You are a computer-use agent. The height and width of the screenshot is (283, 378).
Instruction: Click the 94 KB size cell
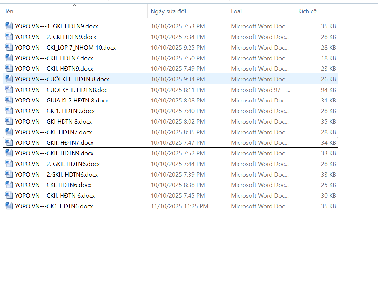328,90
